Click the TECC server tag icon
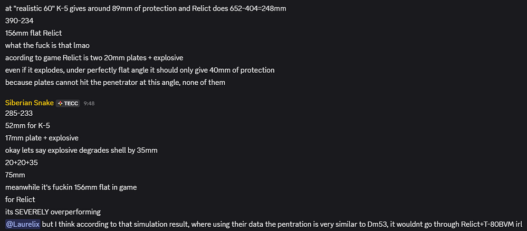 (x=61, y=104)
